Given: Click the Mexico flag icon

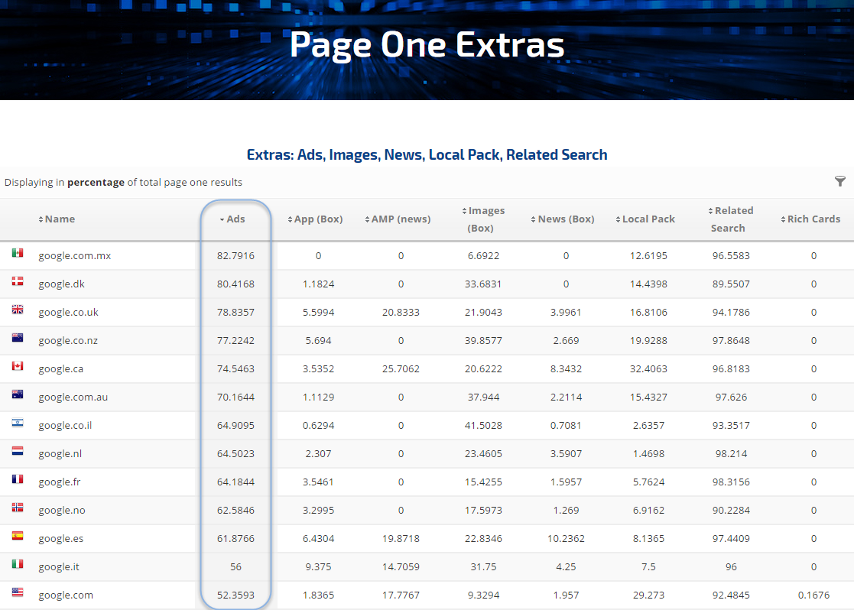Looking at the screenshot, I should click(x=18, y=253).
